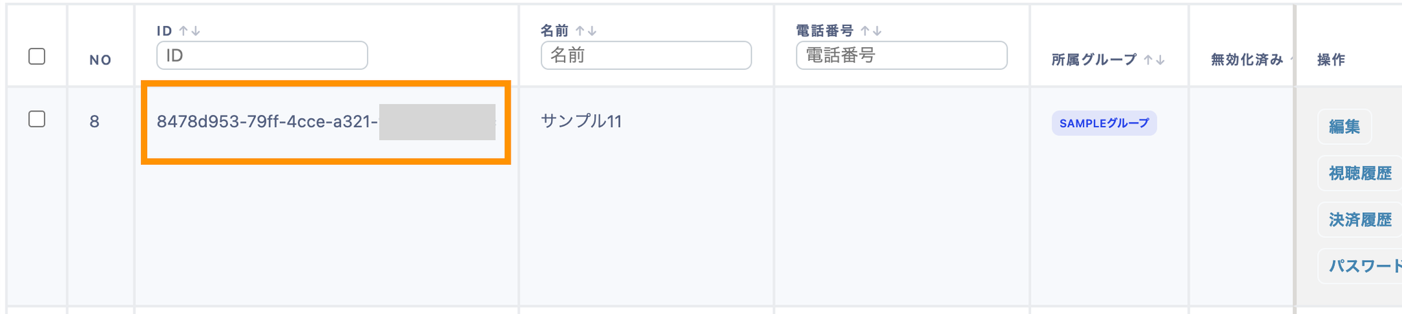This screenshot has width=1402, height=314.
Task: Click the 操作 column header
Action: [1331, 60]
